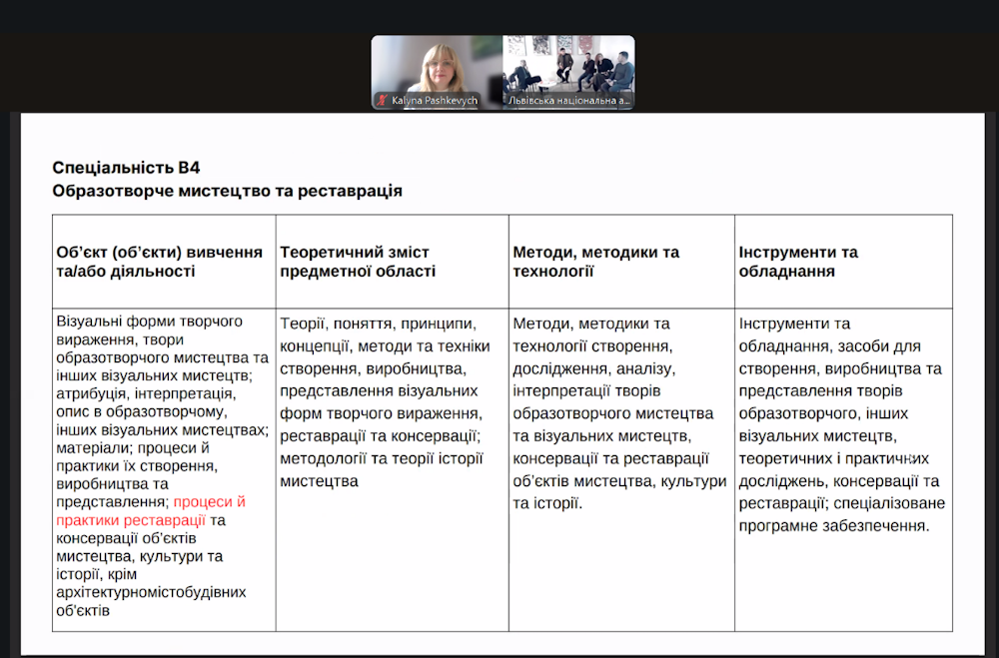Click the phrase 'крім архітектурномістобудівних об'єктів'
The height and width of the screenshot is (658, 999).
pos(150,592)
